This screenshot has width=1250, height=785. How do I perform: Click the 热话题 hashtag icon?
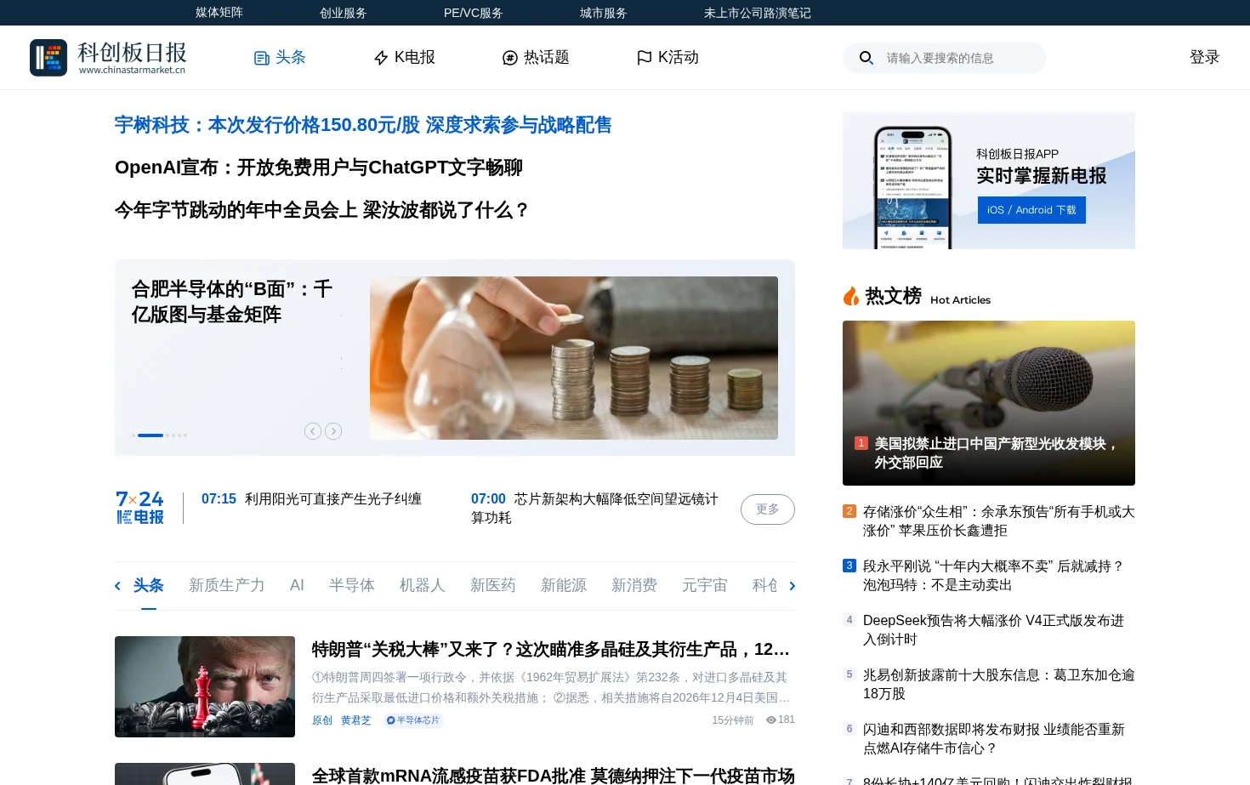pos(510,58)
